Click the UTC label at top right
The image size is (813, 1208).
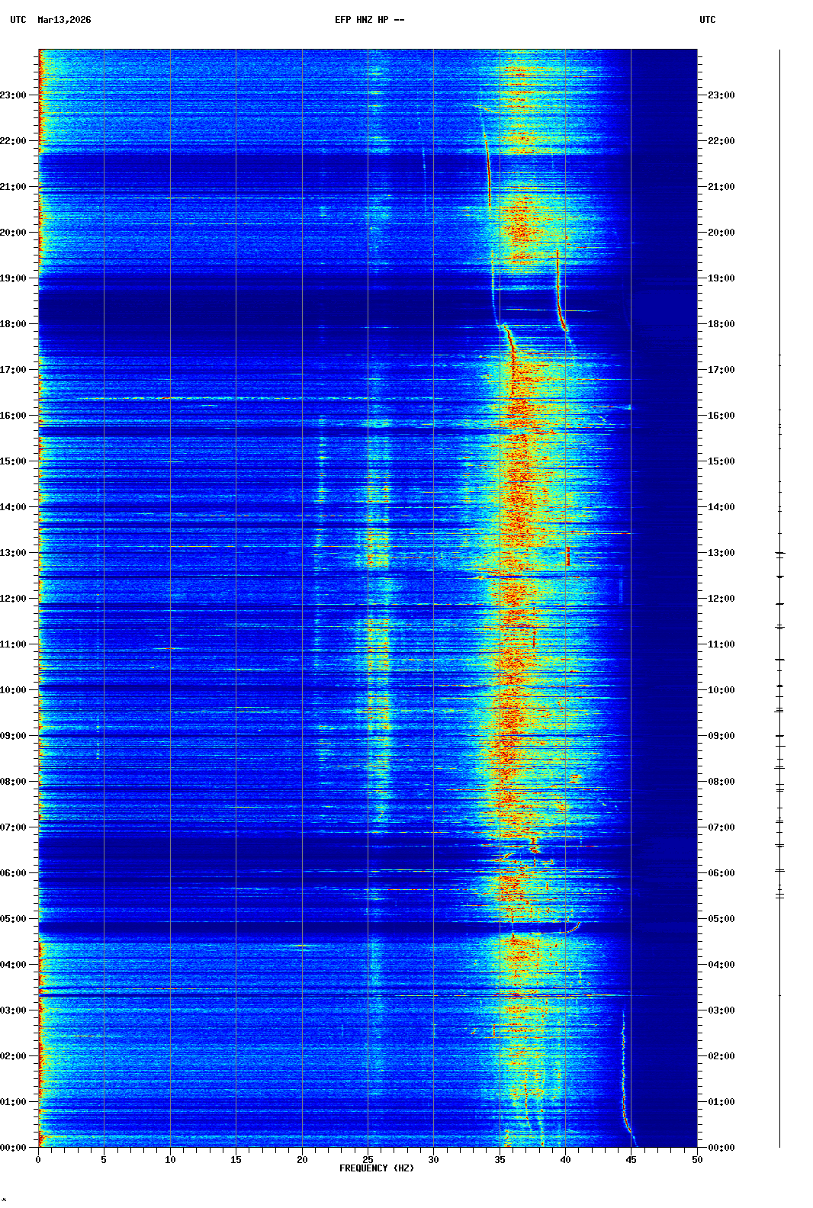(x=707, y=20)
